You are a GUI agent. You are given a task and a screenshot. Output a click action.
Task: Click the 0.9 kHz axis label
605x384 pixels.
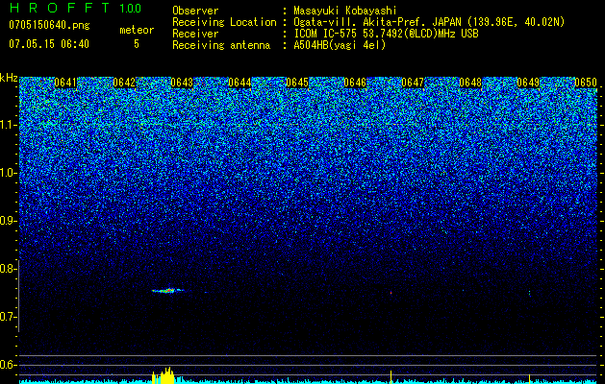pos(8,221)
